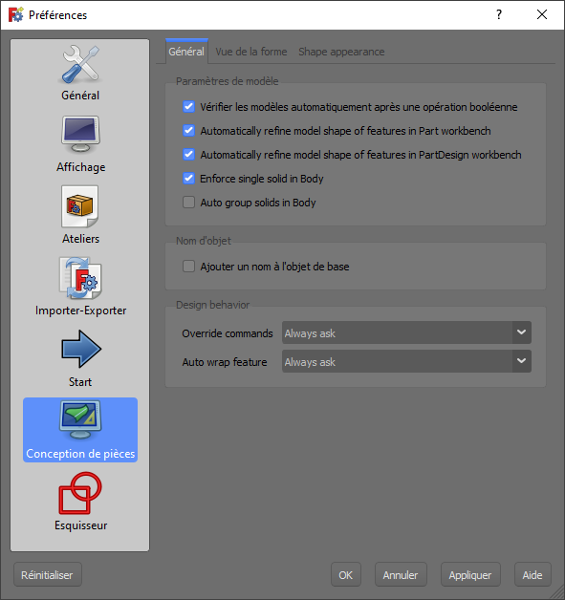Click the Conception de pièces icon

point(80,421)
